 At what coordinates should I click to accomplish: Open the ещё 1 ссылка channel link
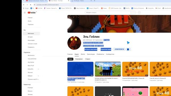point(99,46)
